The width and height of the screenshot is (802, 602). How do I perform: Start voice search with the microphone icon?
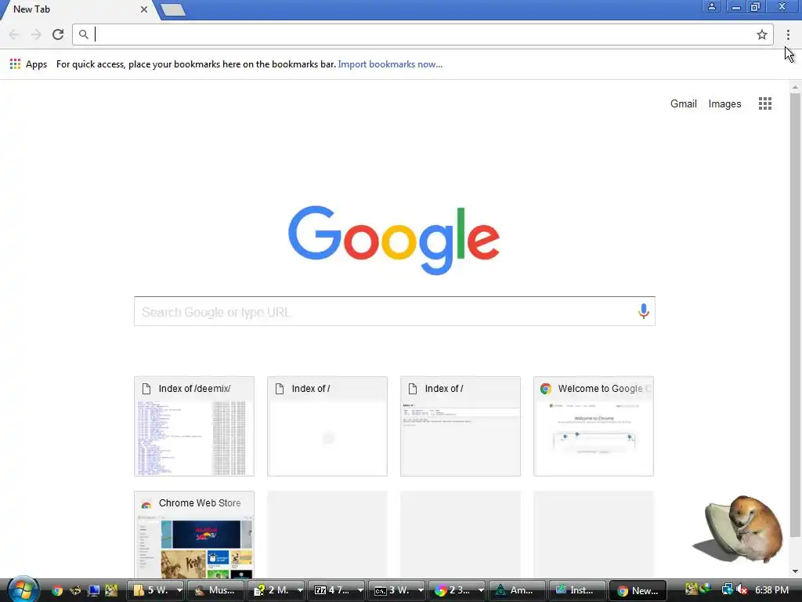(x=644, y=310)
